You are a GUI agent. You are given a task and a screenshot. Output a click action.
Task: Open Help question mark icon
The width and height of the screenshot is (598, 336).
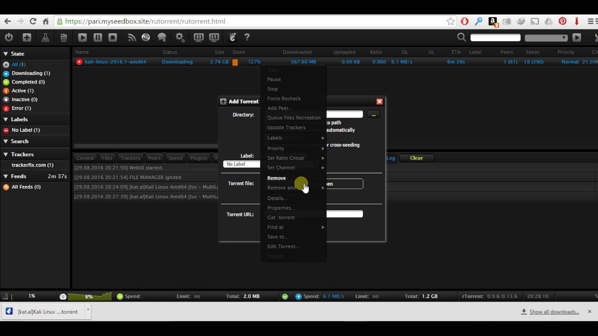tap(247, 37)
